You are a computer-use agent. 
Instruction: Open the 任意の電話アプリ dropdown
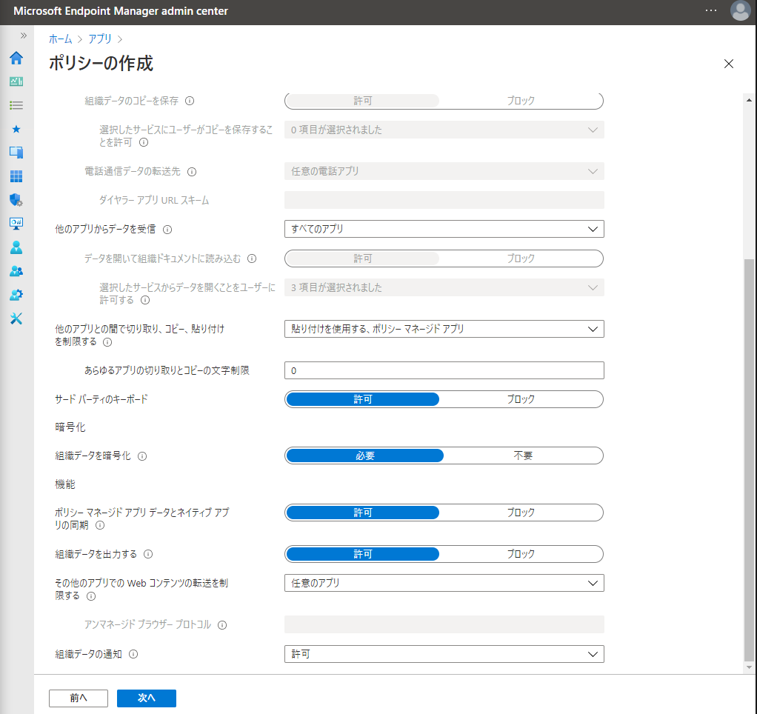444,171
